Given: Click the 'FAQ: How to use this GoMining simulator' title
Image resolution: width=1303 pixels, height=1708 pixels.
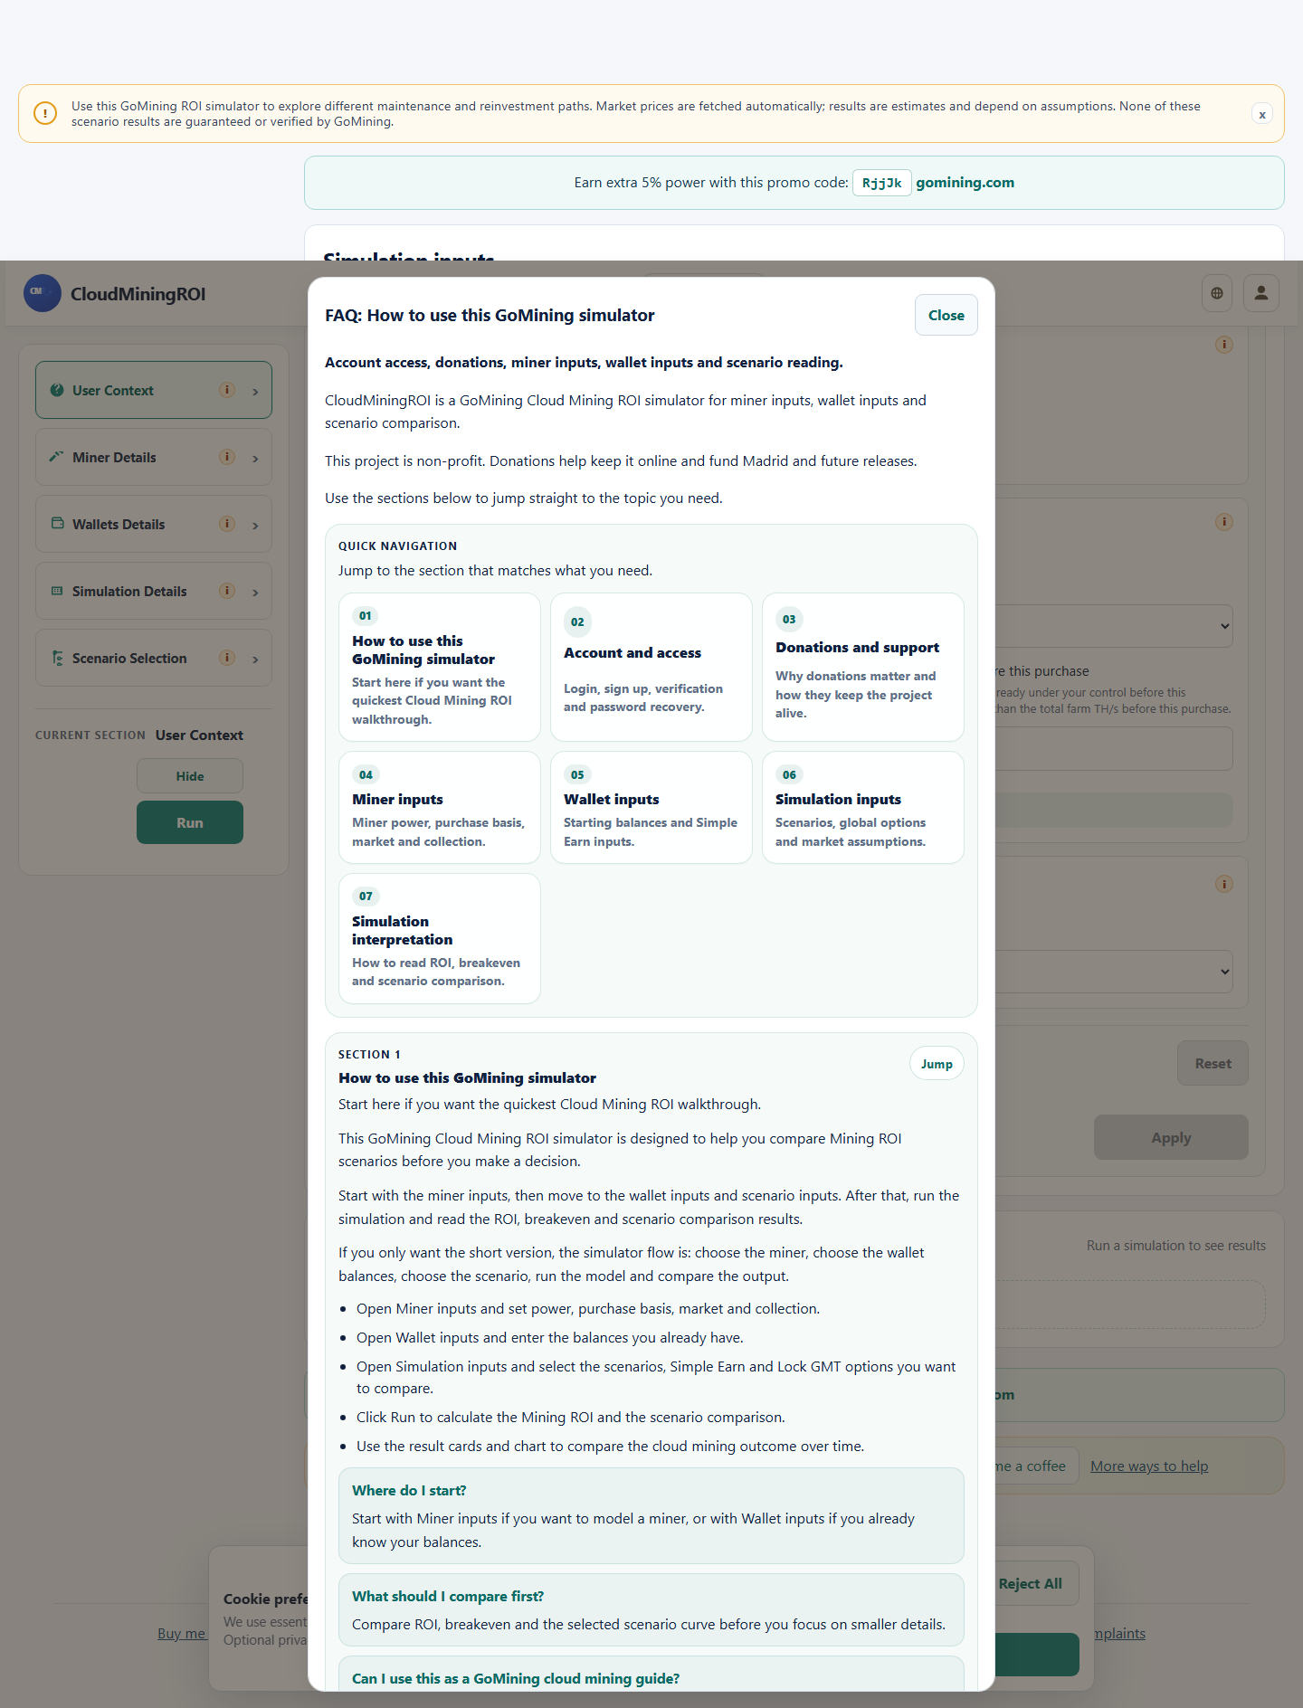Looking at the screenshot, I should point(490,315).
